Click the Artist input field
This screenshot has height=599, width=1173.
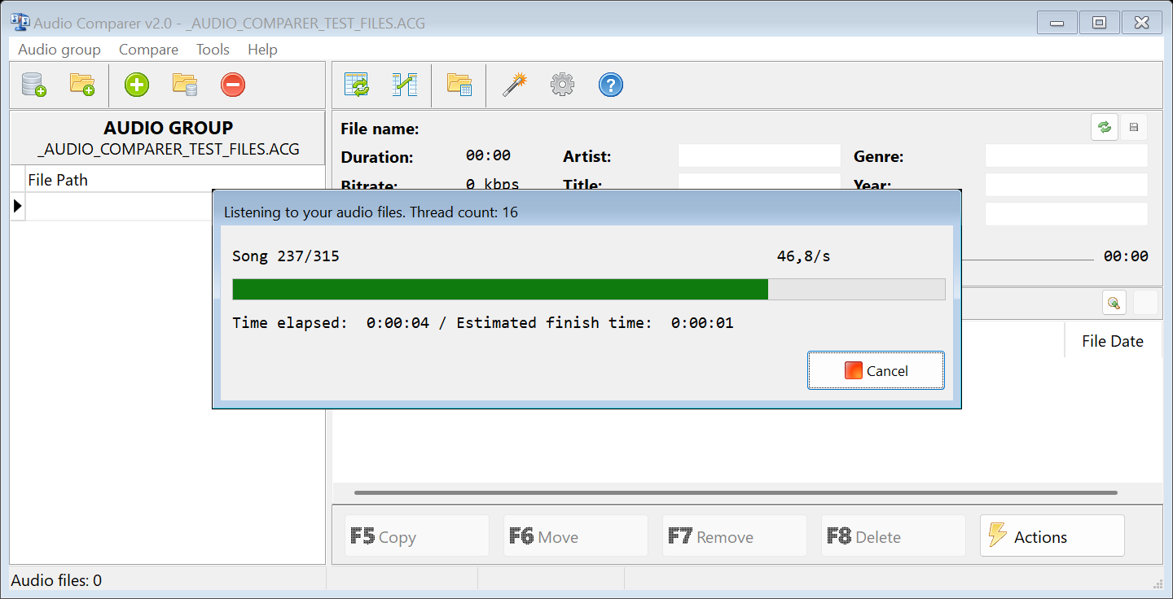pos(759,156)
